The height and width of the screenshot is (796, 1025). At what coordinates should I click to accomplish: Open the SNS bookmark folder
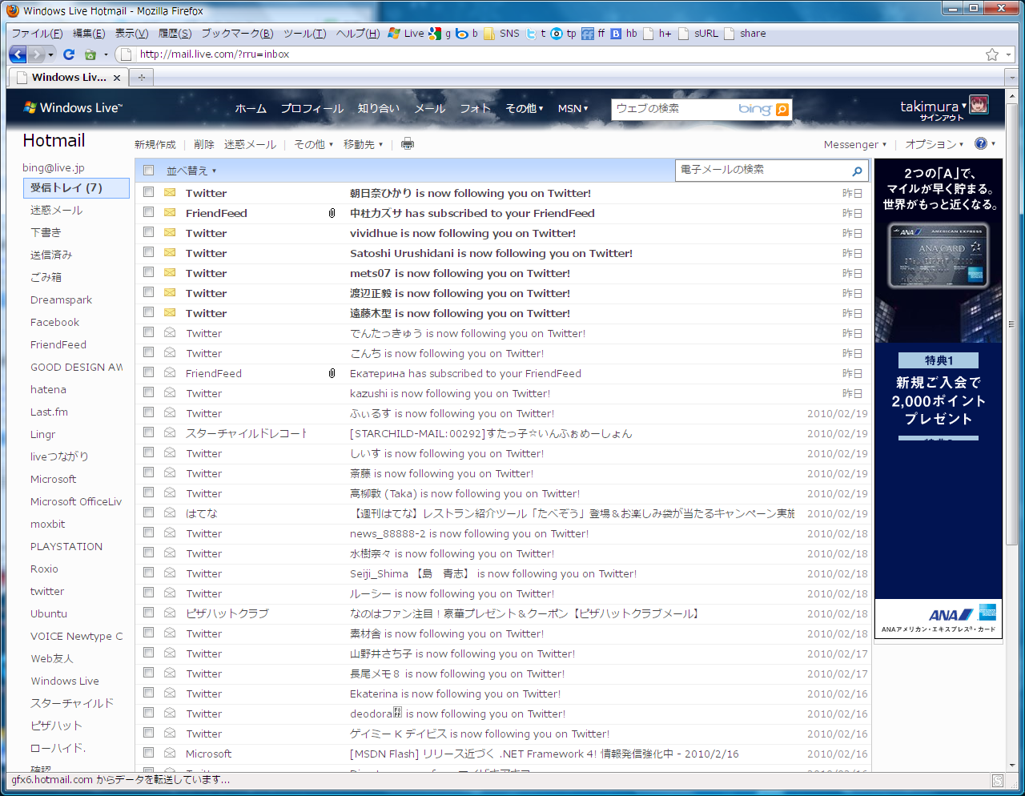[x=501, y=34]
